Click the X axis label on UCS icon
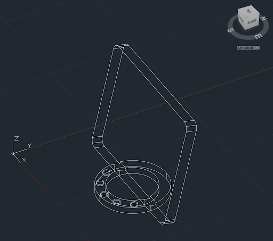 24,160
